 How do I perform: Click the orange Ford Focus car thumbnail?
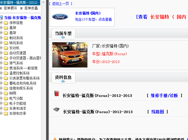[70, 55]
